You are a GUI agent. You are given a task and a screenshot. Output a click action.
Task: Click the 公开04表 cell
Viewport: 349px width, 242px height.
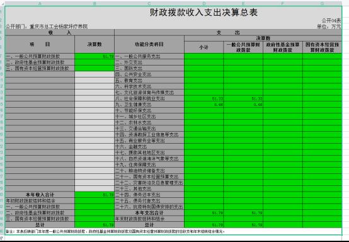point(331,21)
